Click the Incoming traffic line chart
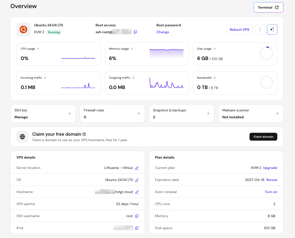This screenshot has width=295, height=238. click(78, 86)
